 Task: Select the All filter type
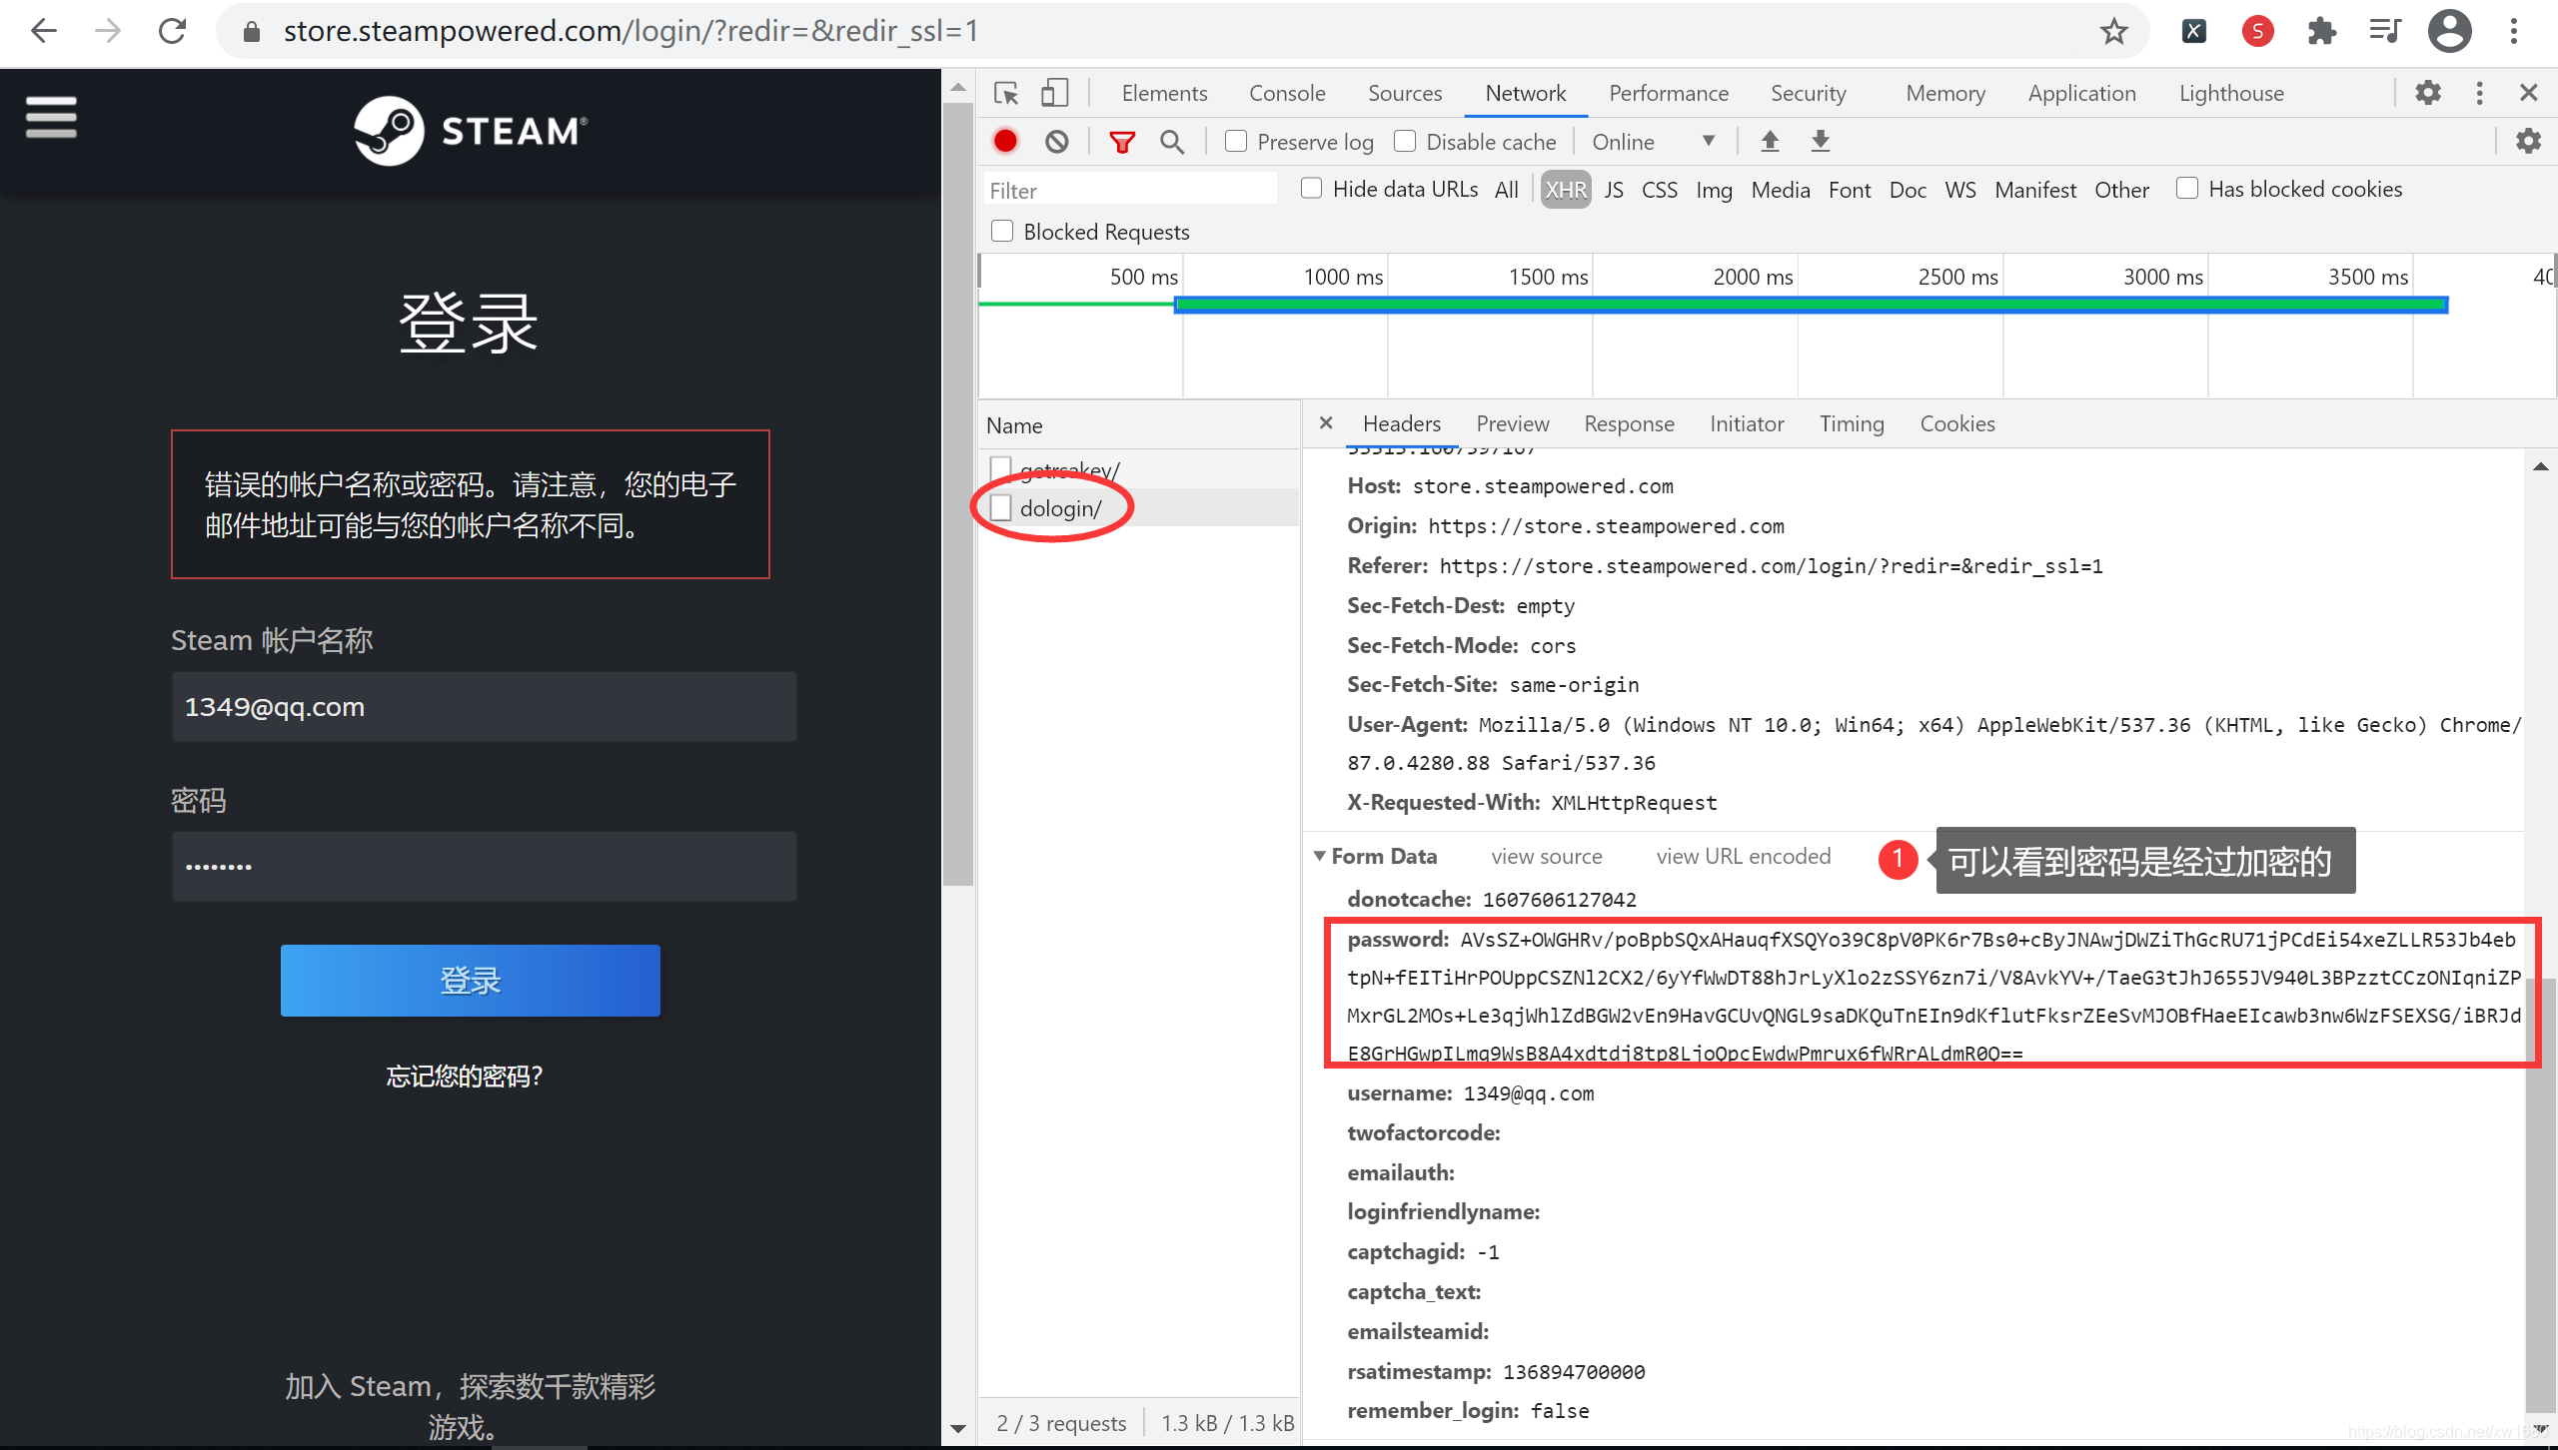pyautogui.click(x=1506, y=190)
